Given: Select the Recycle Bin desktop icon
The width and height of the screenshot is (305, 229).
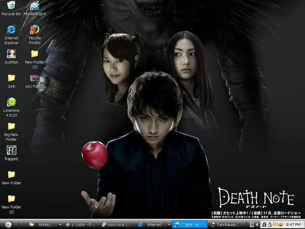Looking at the screenshot, I should [11, 8].
